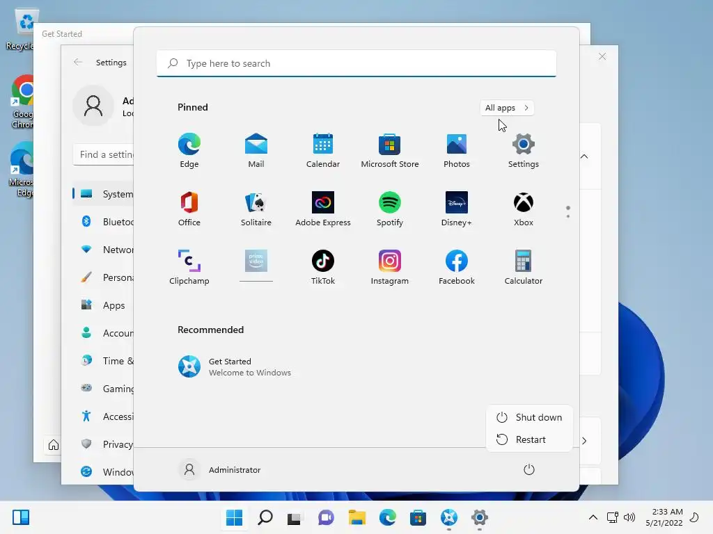Open System category in Settings sidebar
This screenshot has width=713, height=534.
[x=103, y=194]
